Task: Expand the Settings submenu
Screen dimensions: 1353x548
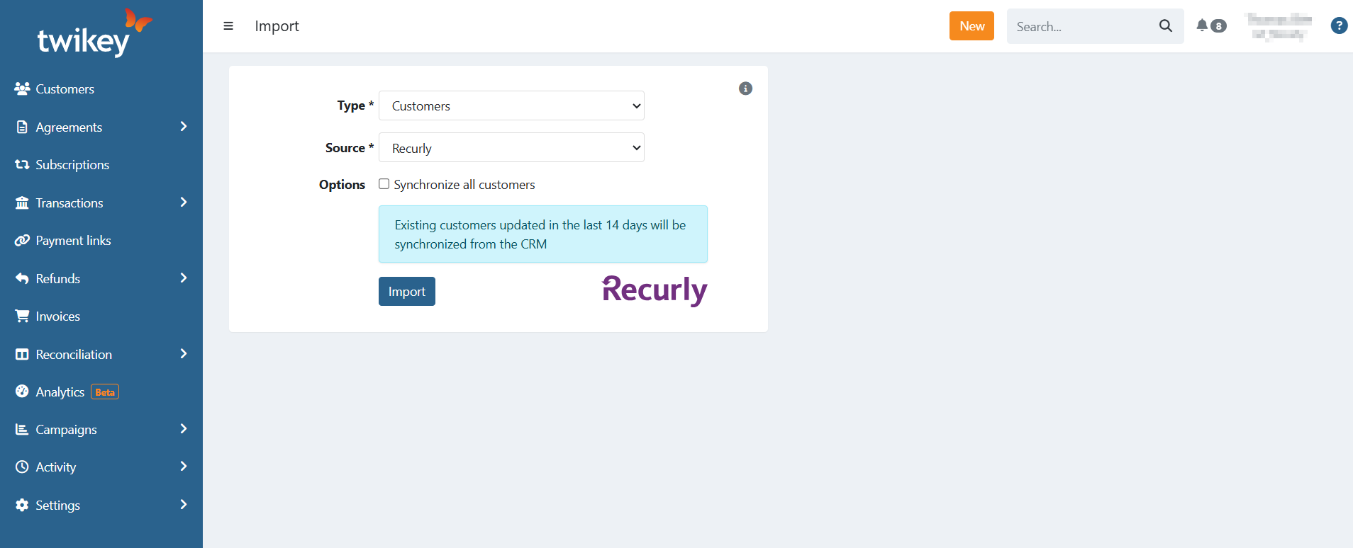Action: 184,505
